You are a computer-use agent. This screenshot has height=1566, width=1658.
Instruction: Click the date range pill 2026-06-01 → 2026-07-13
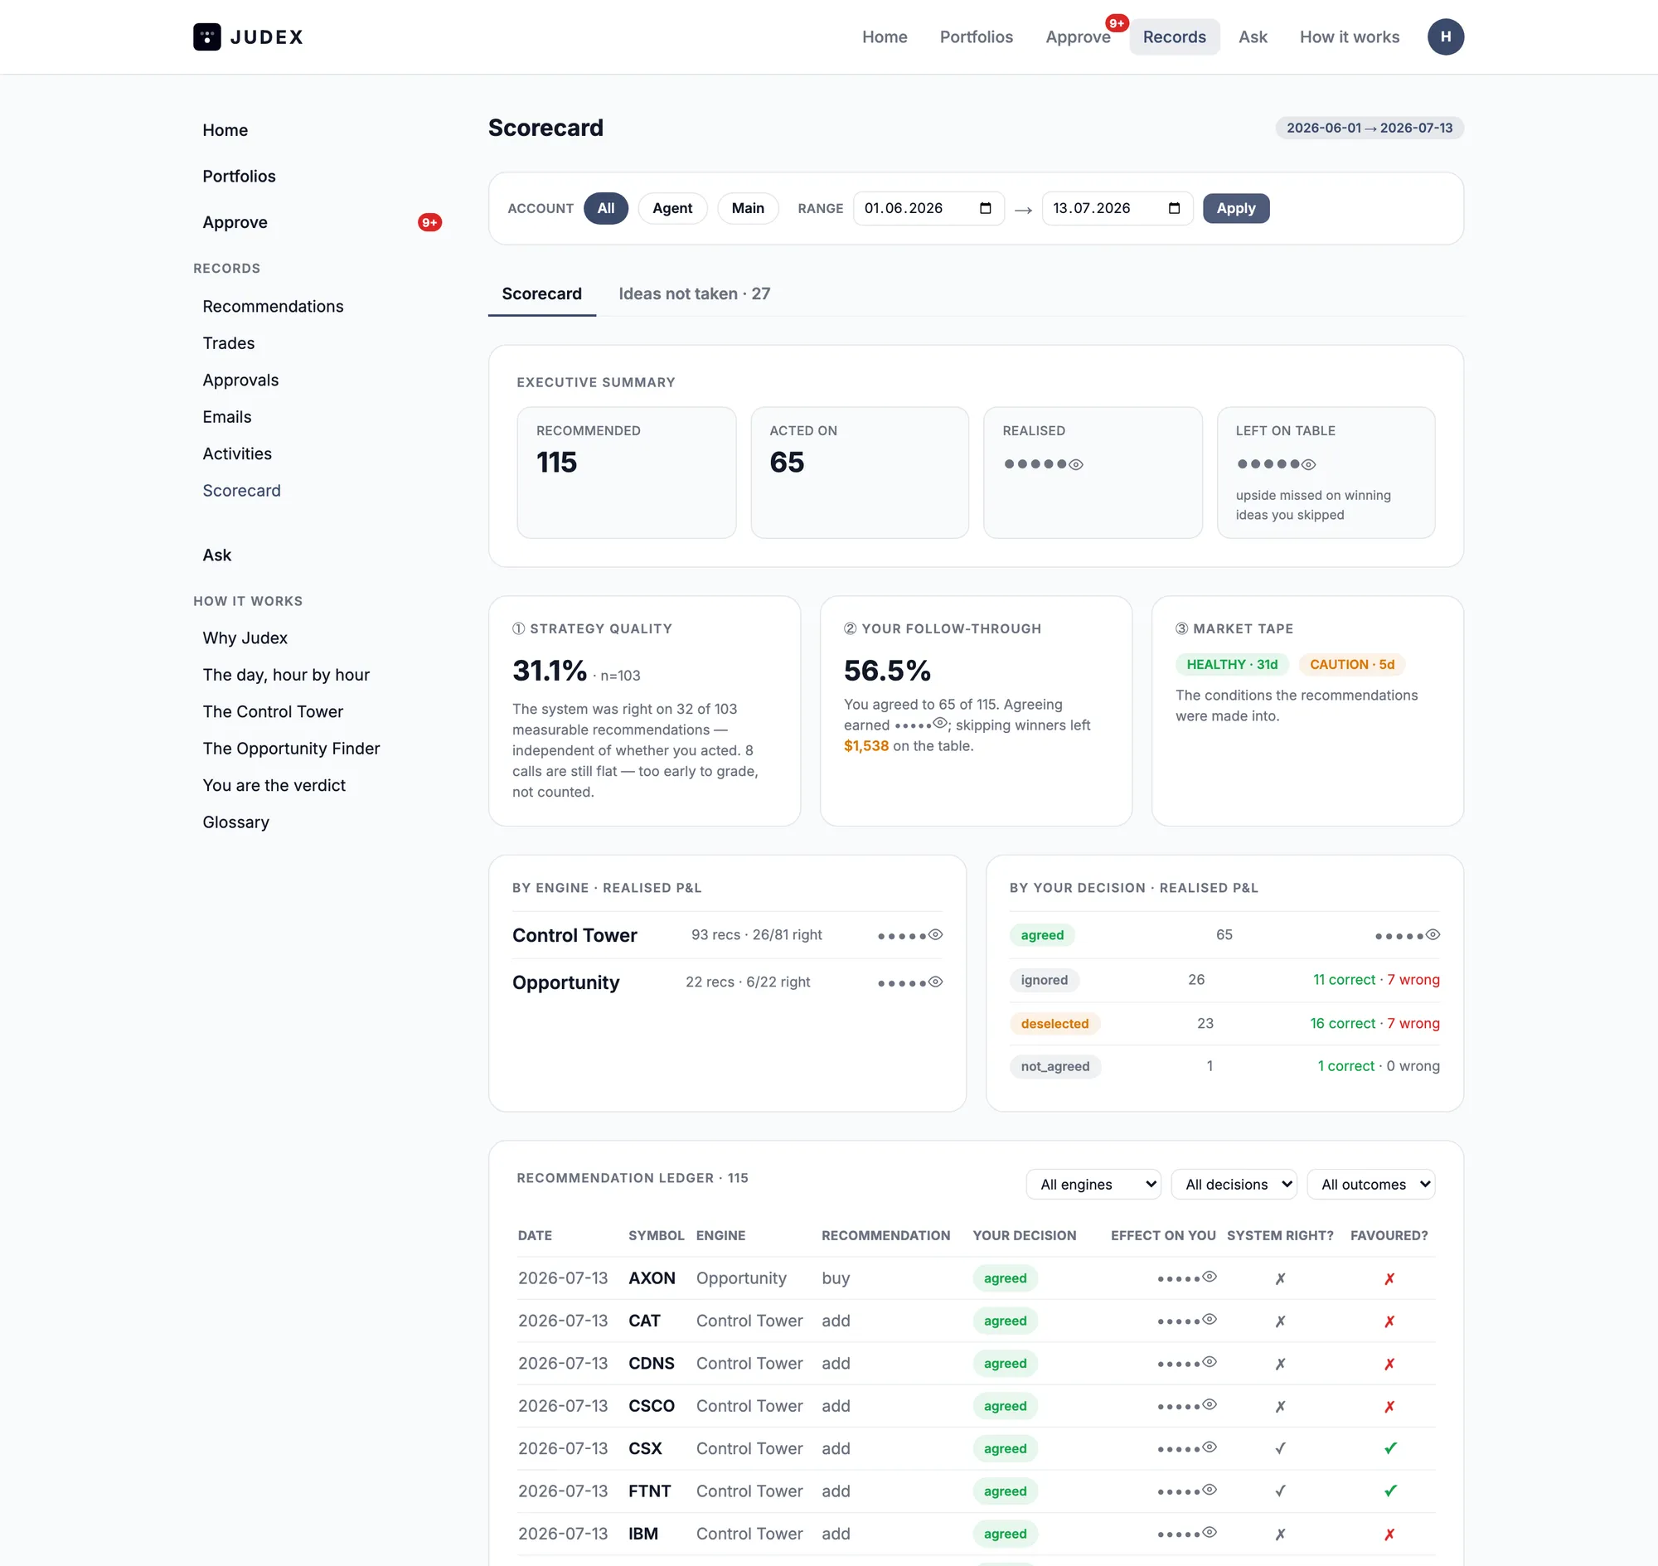click(1370, 128)
